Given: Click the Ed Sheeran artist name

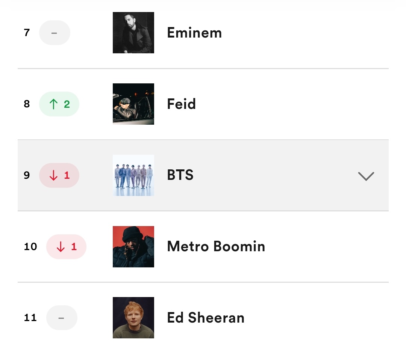Looking at the screenshot, I should [x=206, y=318].
